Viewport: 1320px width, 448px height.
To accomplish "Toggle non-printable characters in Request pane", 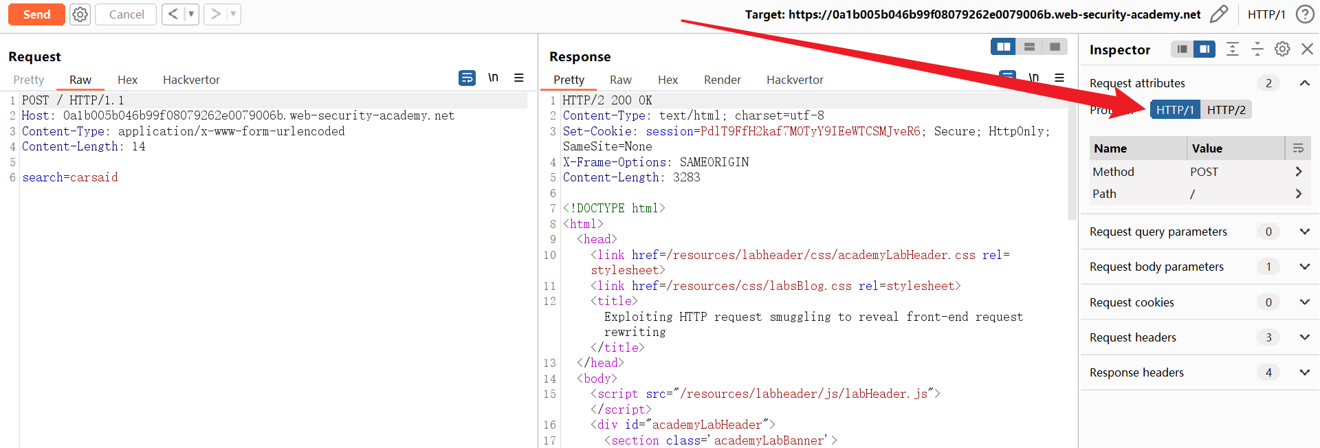I will click(x=493, y=78).
